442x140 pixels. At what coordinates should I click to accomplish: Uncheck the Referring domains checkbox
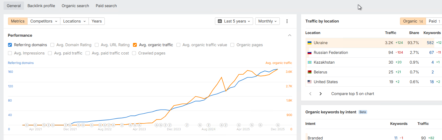tap(10, 45)
